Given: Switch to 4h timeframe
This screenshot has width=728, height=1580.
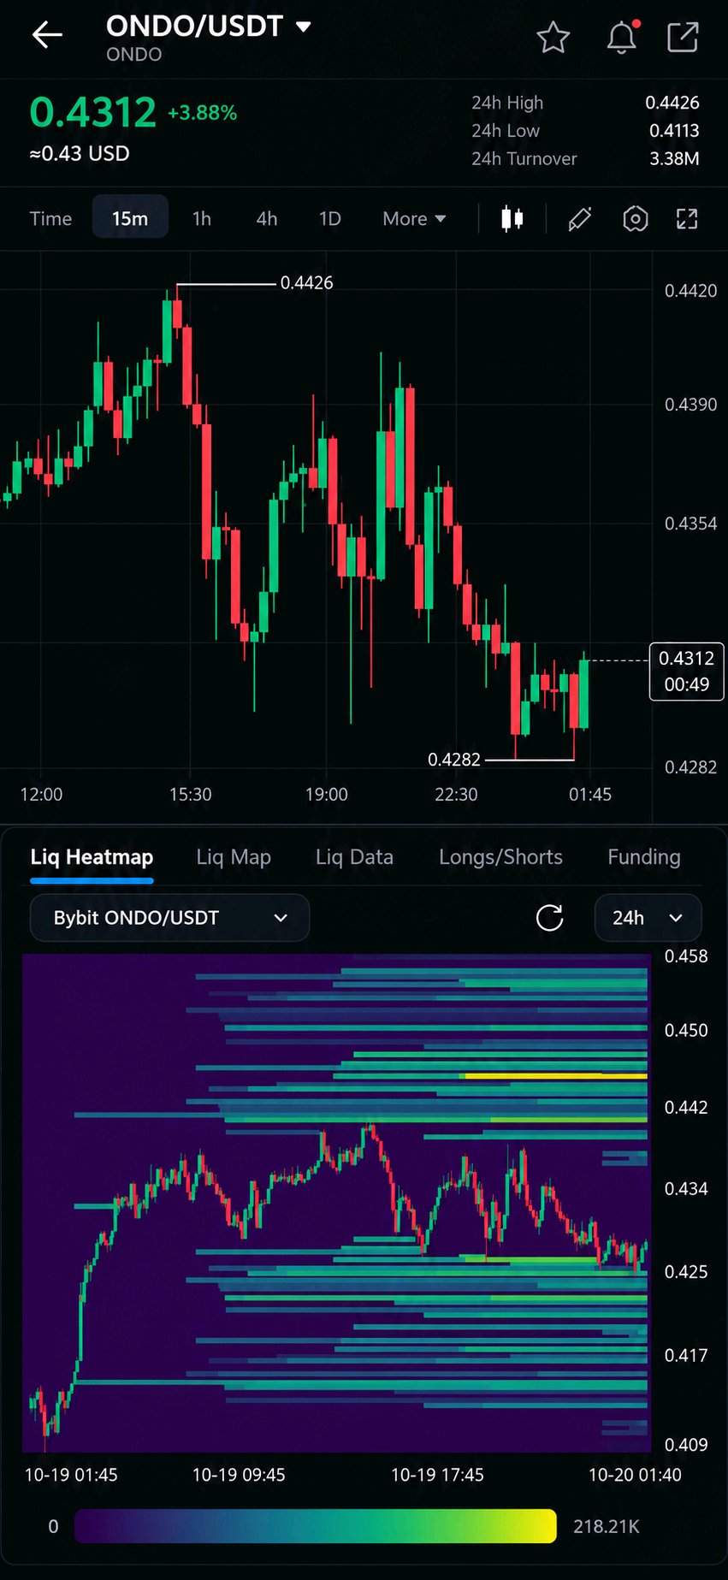Looking at the screenshot, I should click(267, 218).
